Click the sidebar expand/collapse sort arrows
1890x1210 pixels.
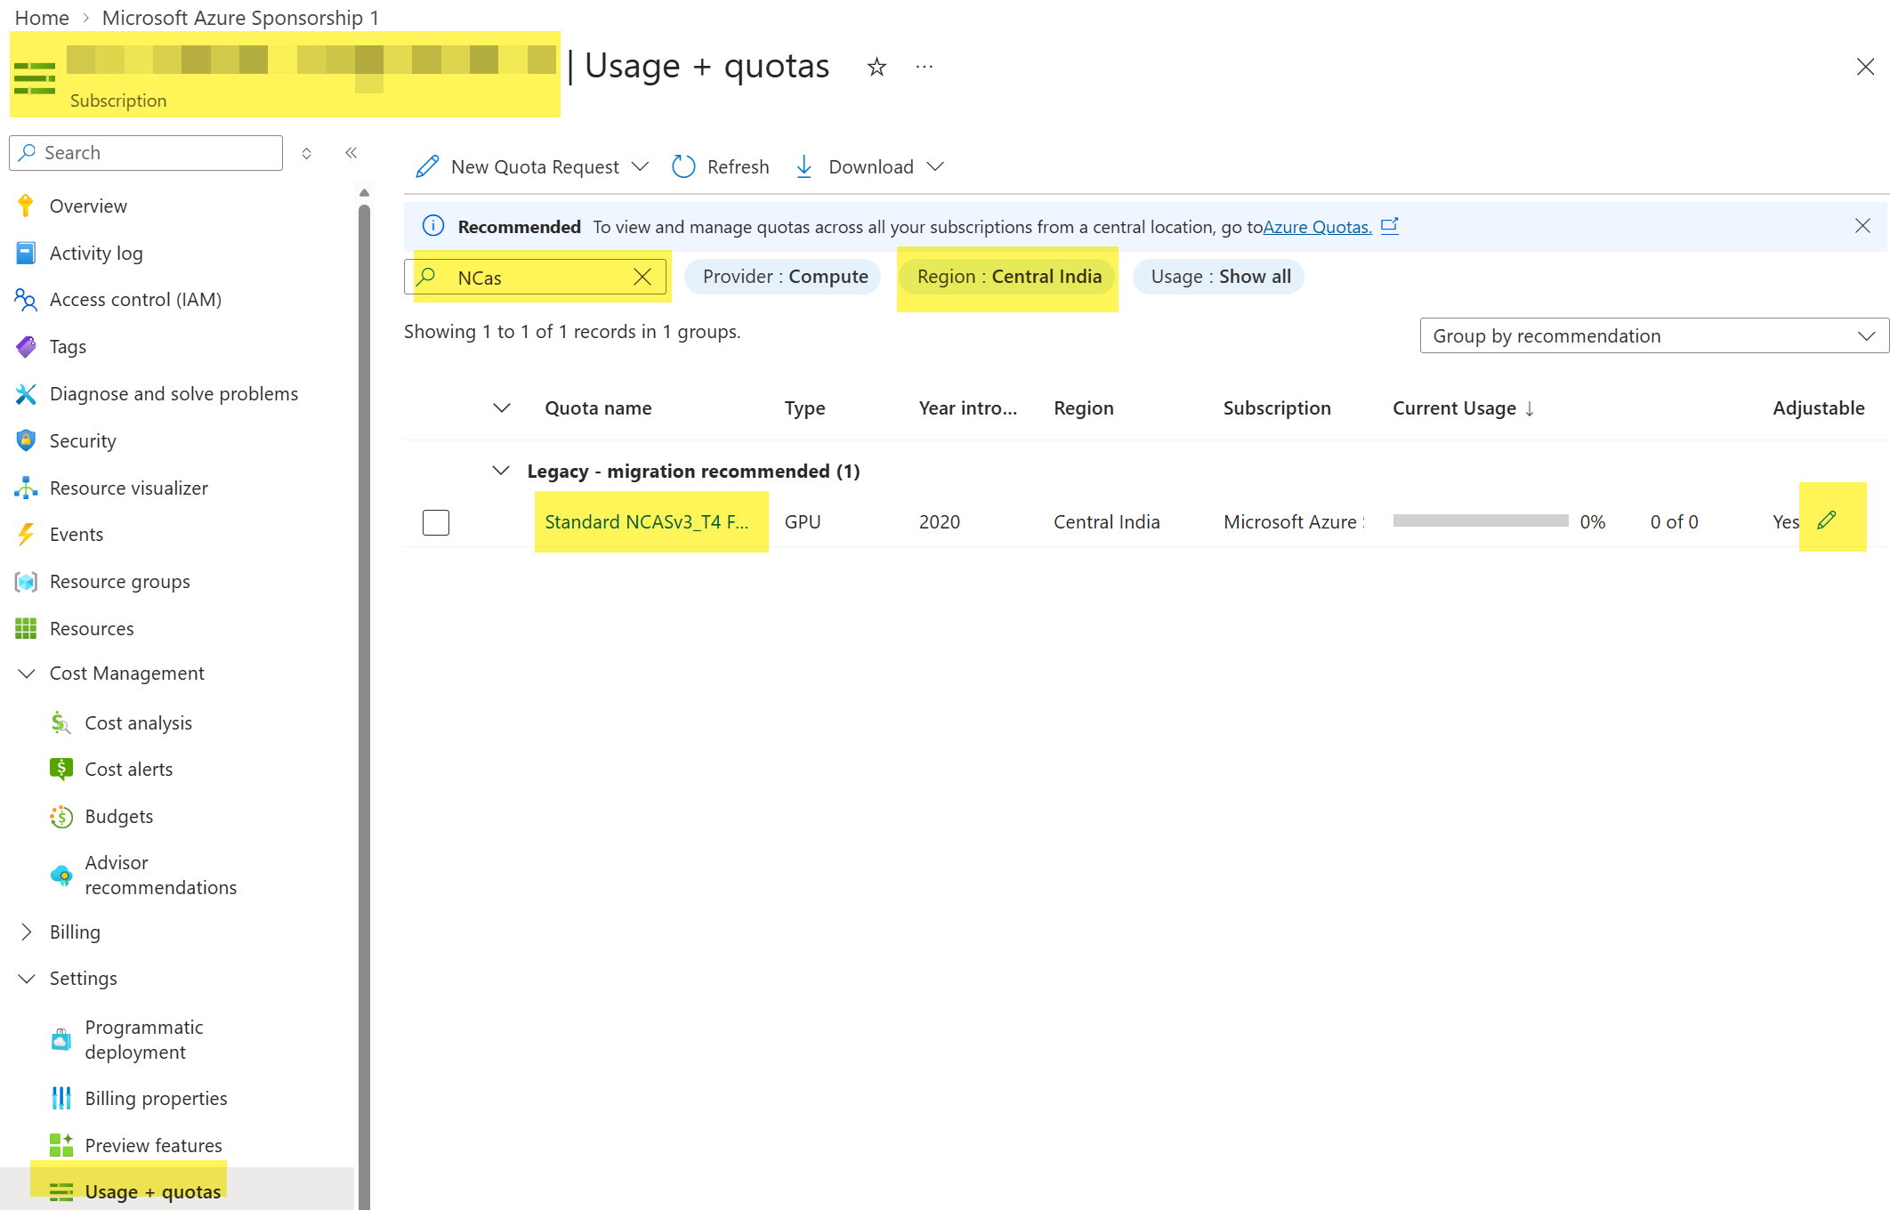pyautogui.click(x=307, y=153)
